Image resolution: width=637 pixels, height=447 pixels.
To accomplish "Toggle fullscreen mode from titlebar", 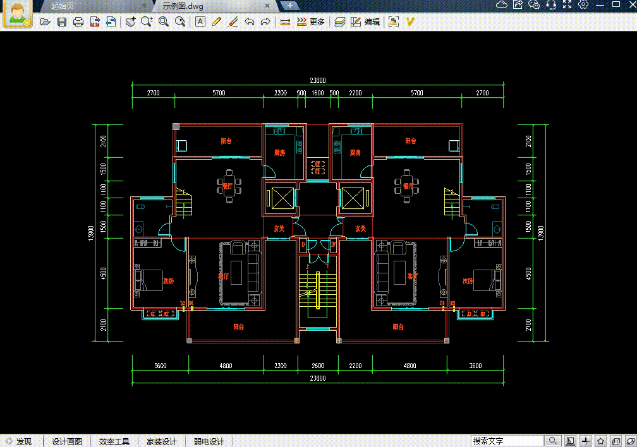I will pyautogui.click(x=567, y=6).
